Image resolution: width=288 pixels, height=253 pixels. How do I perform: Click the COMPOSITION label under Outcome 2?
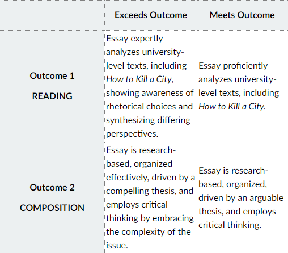52,208
